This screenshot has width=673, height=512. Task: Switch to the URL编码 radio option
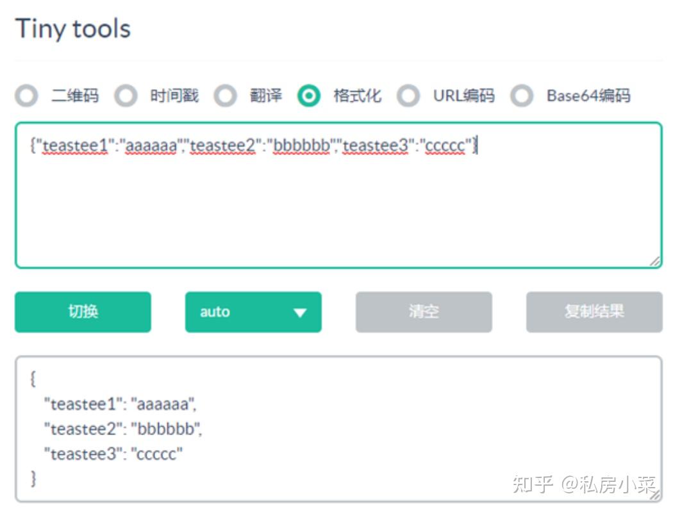408,96
